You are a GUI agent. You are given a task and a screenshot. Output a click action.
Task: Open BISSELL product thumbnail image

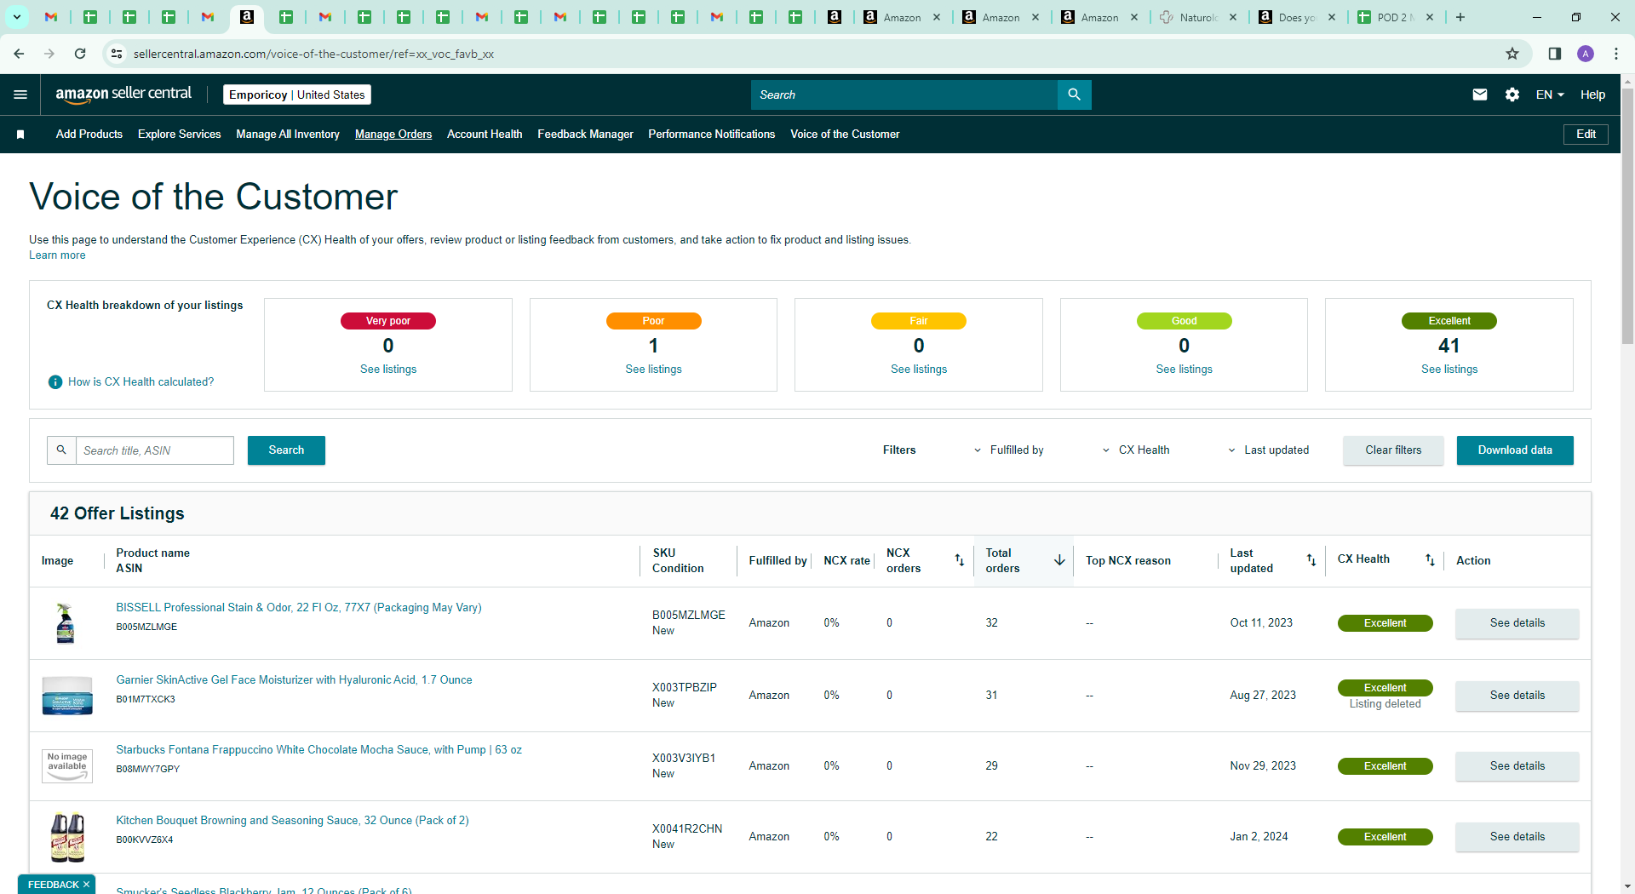(x=66, y=623)
